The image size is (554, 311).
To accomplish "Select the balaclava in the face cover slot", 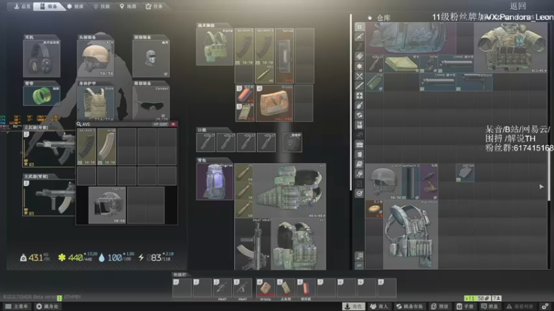I will pos(151,58).
